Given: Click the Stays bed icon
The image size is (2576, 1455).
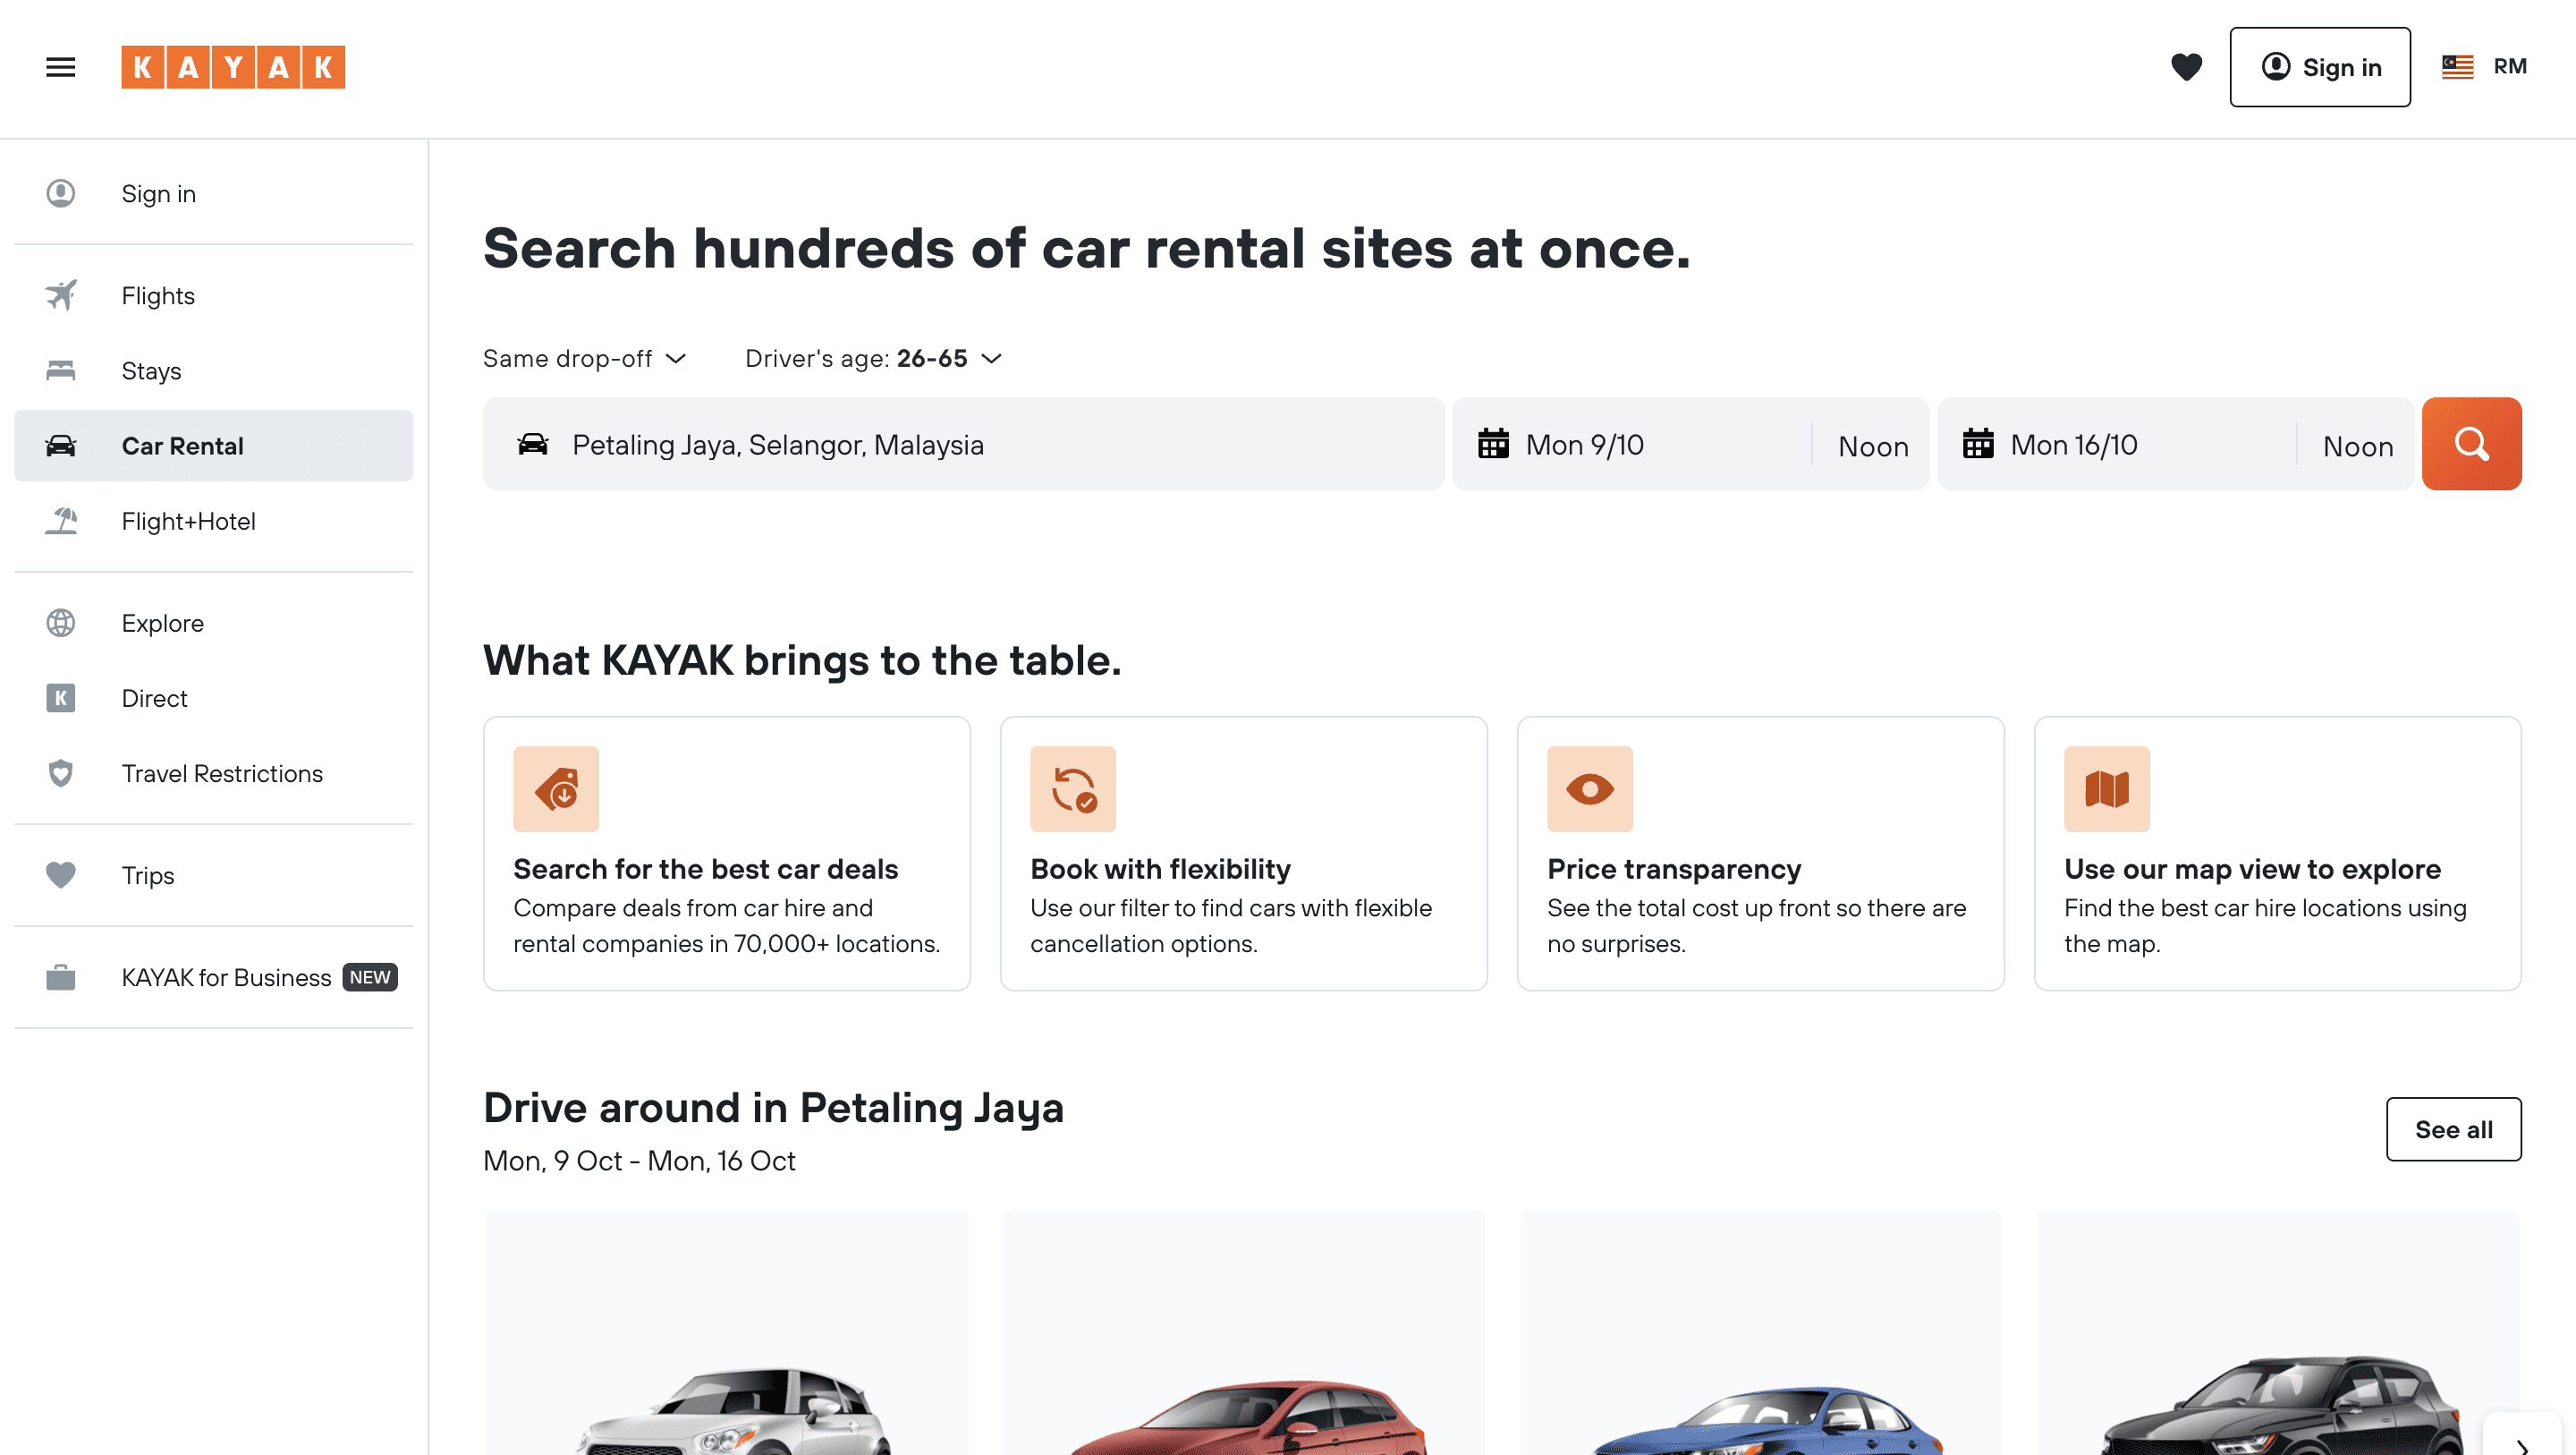Looking at the screenshot, I should pos(60,370).
